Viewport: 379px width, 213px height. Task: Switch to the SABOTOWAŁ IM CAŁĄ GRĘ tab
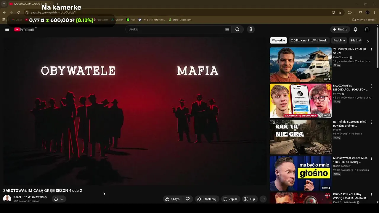pyautogui.click(x=28, y=4)
